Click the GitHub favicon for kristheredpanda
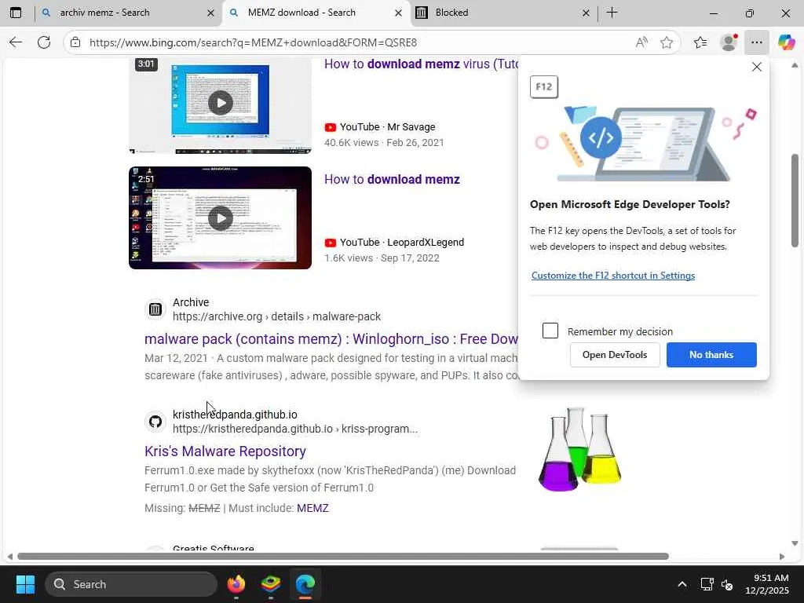 [x=155, y=422]
